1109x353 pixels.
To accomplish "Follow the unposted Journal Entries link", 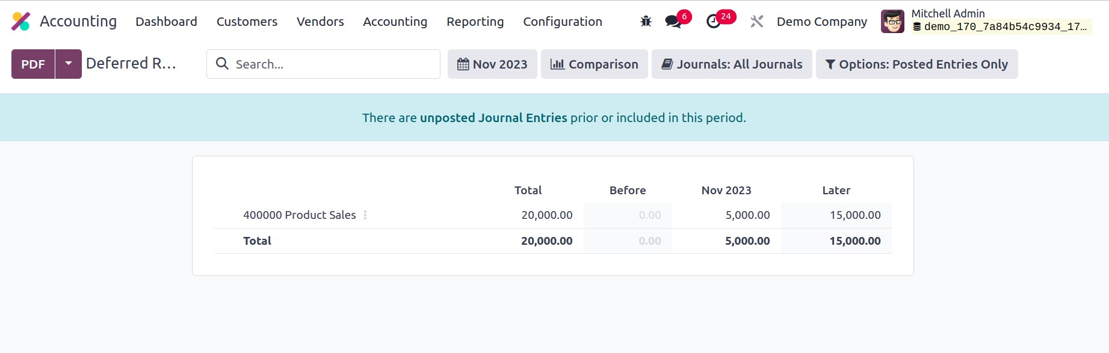I will point(493,118).
